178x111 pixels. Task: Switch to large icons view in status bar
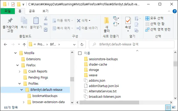(174, 107)
